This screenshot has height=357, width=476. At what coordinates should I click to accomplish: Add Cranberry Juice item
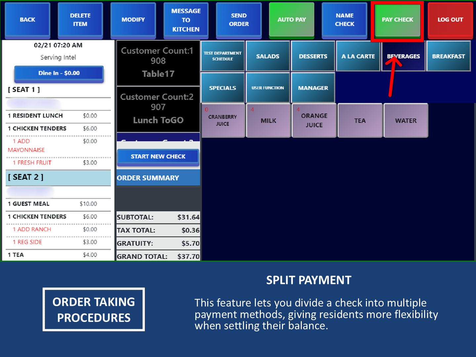click(223, 120)
